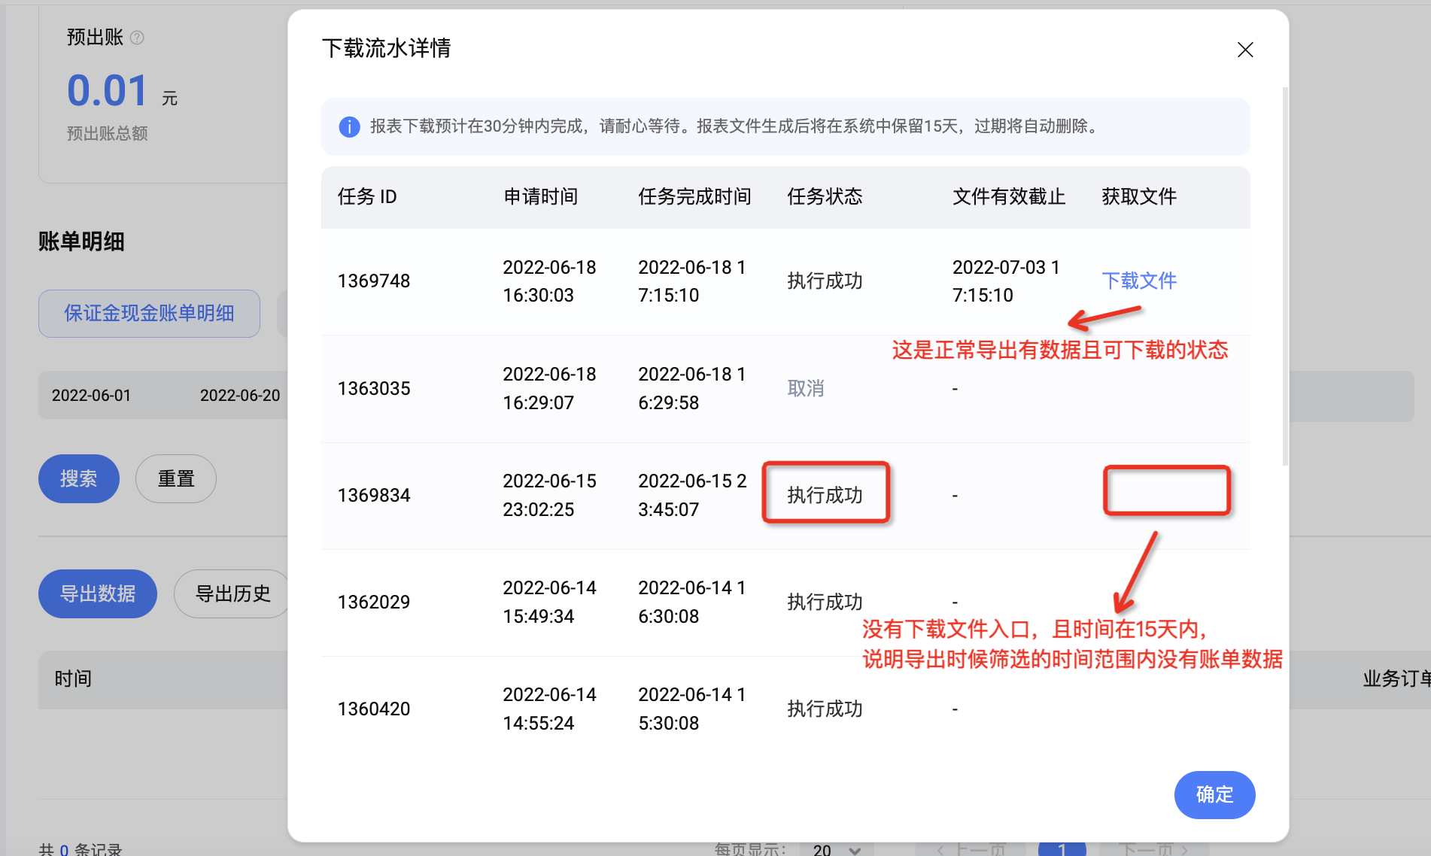Viewport: 1431px width, 856px height.
Task: Click completion time for task 1363035
Action: (x=692, y=388)
